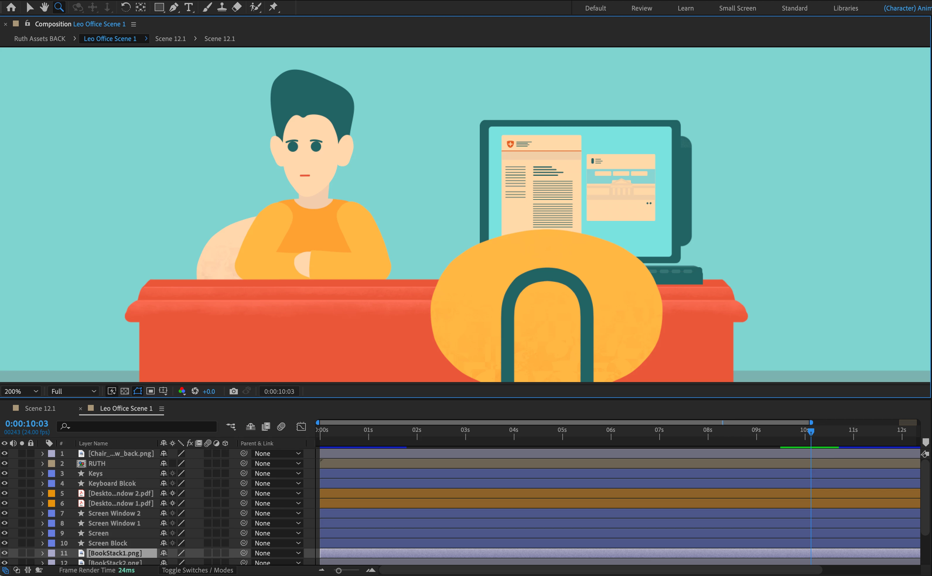
Task: Toggle transparency grid in viewer
Action: point(124,391)
